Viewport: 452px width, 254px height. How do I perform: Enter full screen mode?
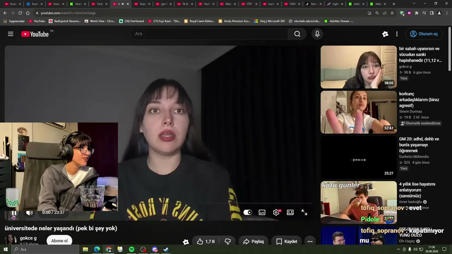304,212
